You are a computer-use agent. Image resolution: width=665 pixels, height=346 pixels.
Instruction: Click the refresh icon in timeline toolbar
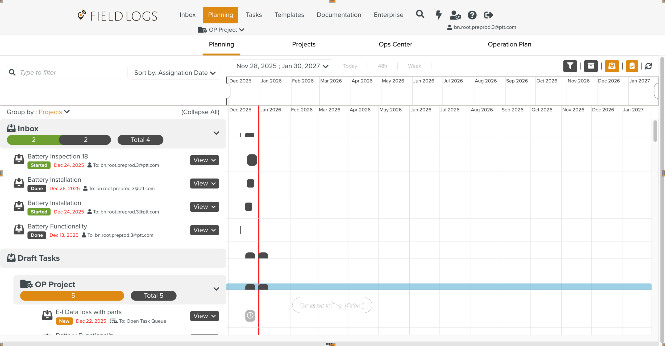pyautogui.click(x=649, y=66)
